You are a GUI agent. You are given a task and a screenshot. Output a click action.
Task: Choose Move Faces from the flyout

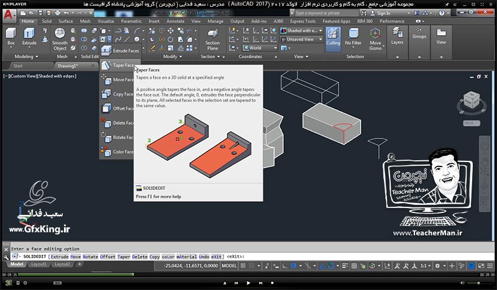(x=117, y=79)
